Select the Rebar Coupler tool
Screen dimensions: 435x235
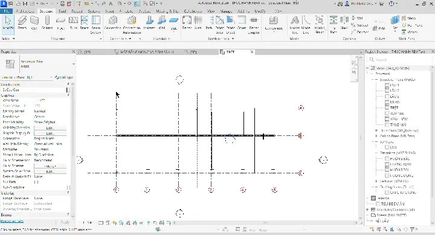coord(254,25)
